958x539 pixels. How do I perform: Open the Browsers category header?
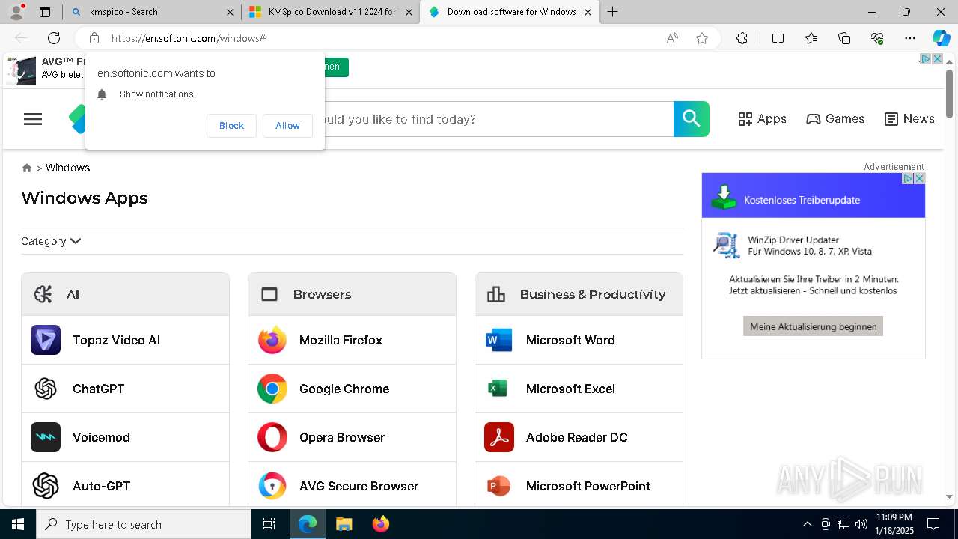(352, 294)
